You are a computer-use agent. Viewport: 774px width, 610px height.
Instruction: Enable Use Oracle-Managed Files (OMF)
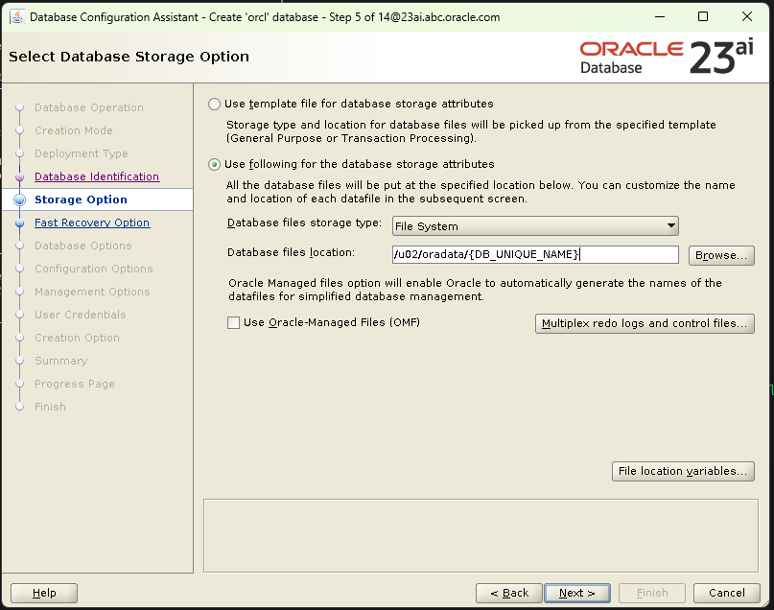pos(231,323)
